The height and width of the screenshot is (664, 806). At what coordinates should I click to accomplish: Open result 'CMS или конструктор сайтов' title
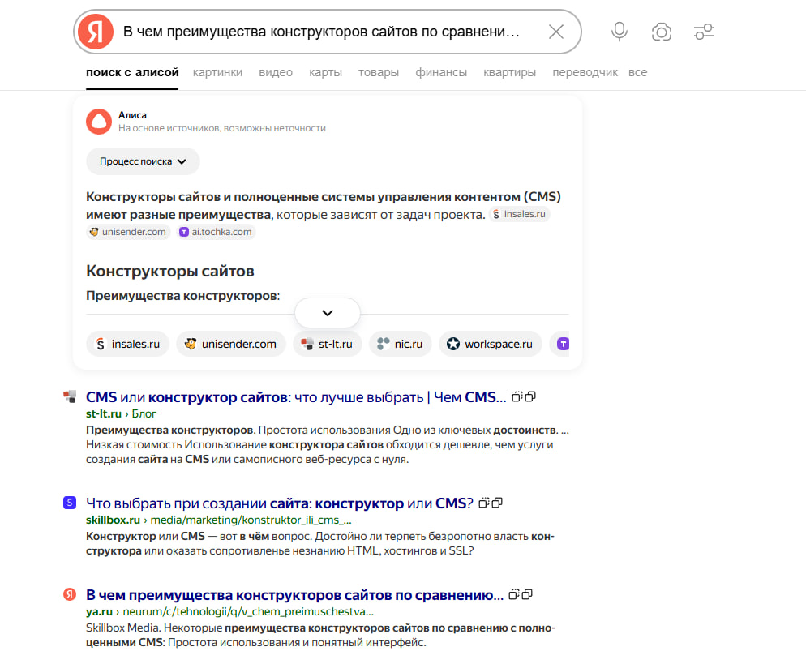pyautogui.click(x=296, y=397)
